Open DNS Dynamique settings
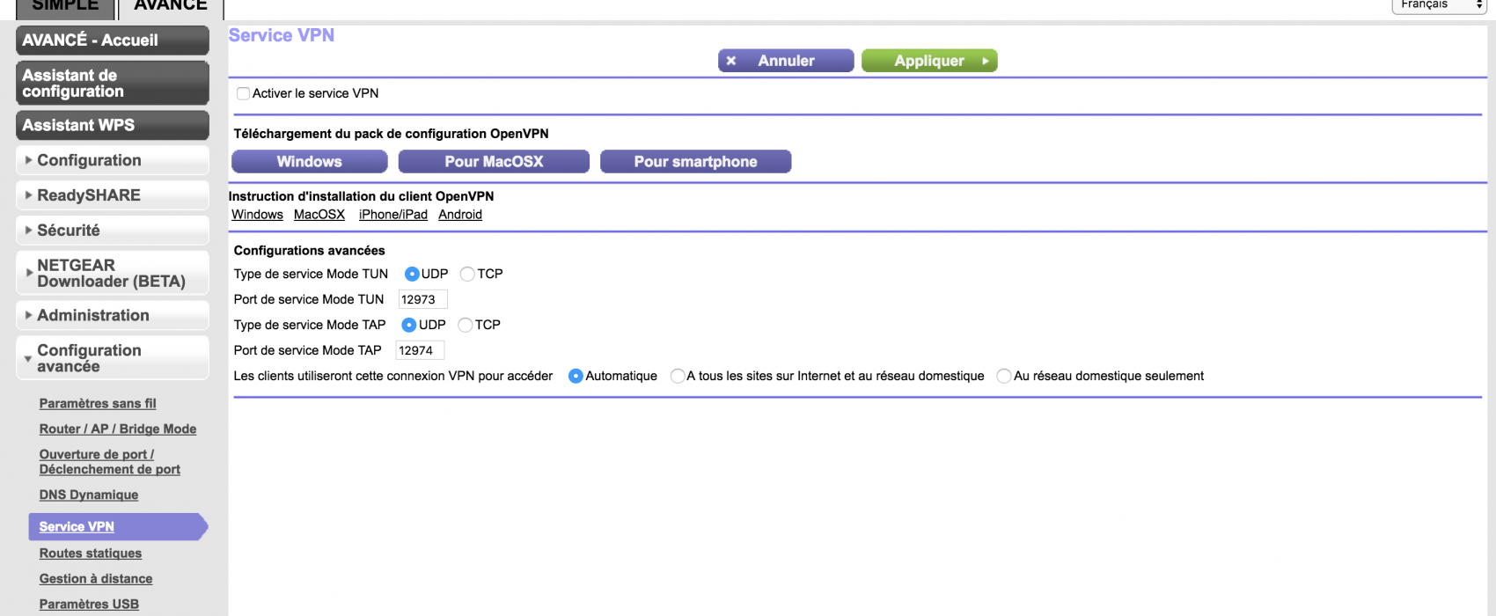 coord(89,495)
